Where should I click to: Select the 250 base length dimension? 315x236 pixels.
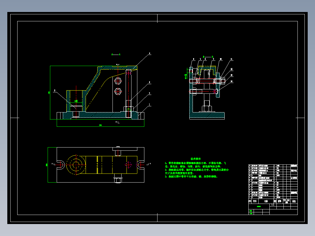pyautogui.click(x=101, y=125)
